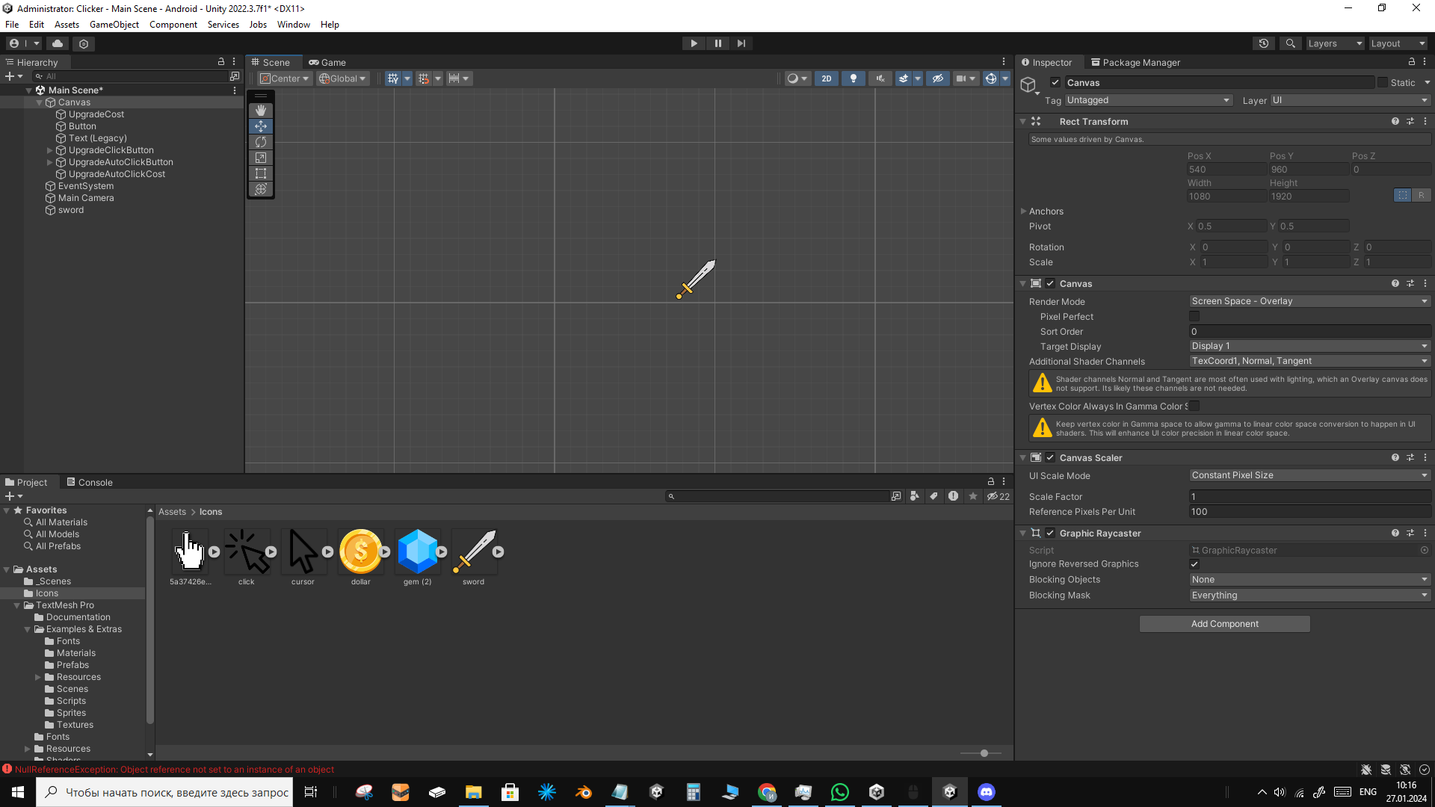Screen dimensions: 1435x807
Task: Select the sword asset icon in Project
Action: 473,551
